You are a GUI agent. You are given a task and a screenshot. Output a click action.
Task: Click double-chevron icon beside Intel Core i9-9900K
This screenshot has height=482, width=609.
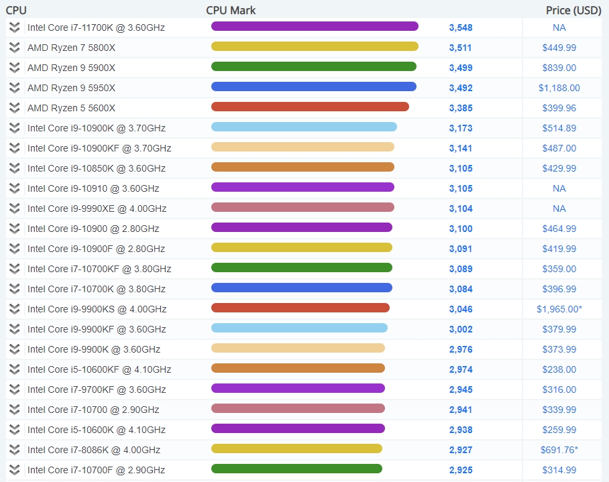pos(14,349)
